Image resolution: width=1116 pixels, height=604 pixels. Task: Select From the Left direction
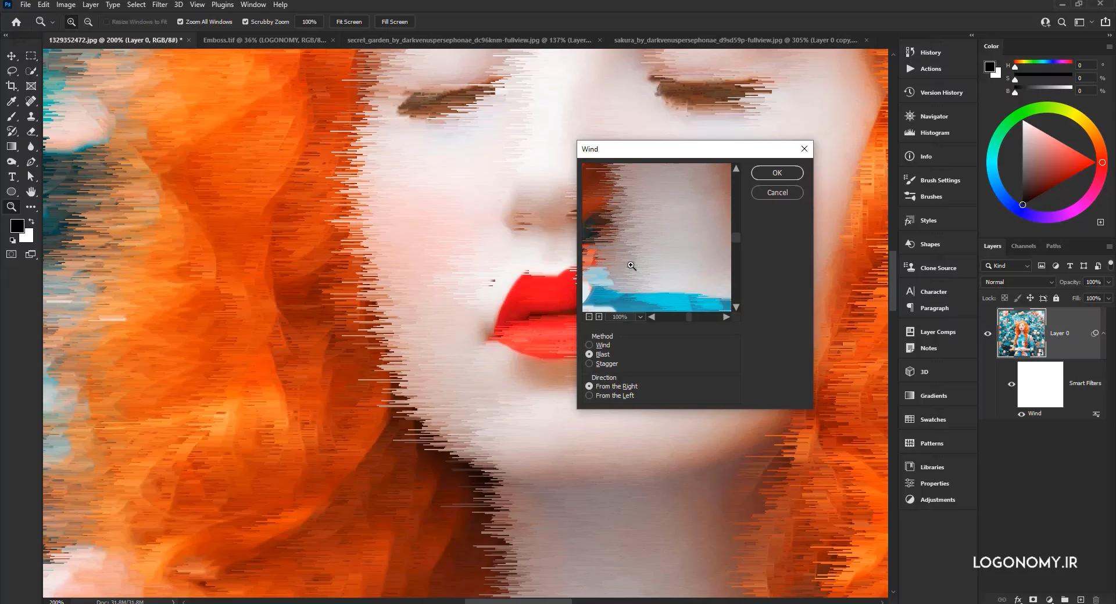tap(589, 396)
